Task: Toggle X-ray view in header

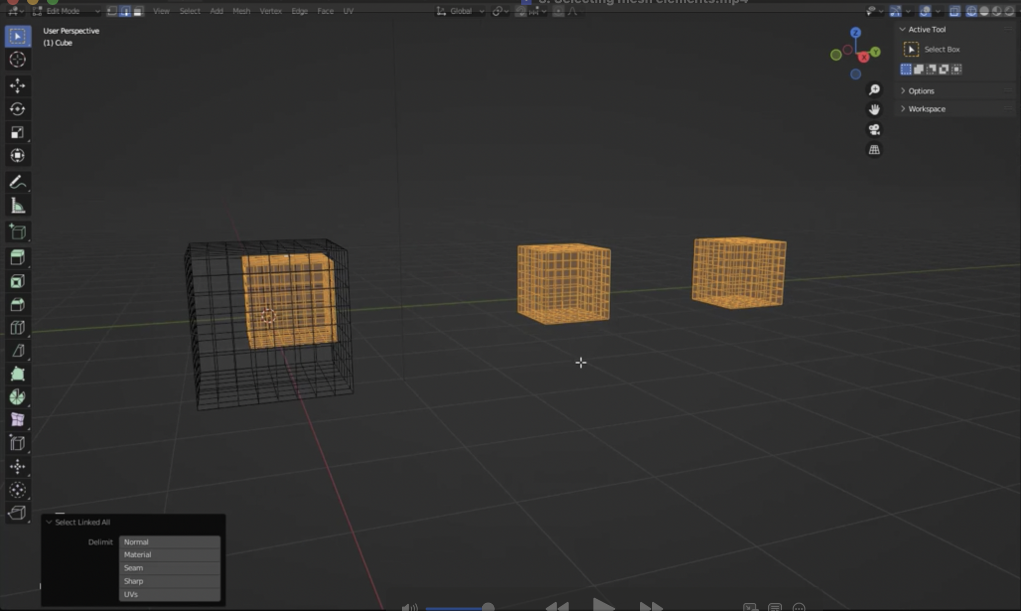Action: pyautogui.click(x=954, y=11)
